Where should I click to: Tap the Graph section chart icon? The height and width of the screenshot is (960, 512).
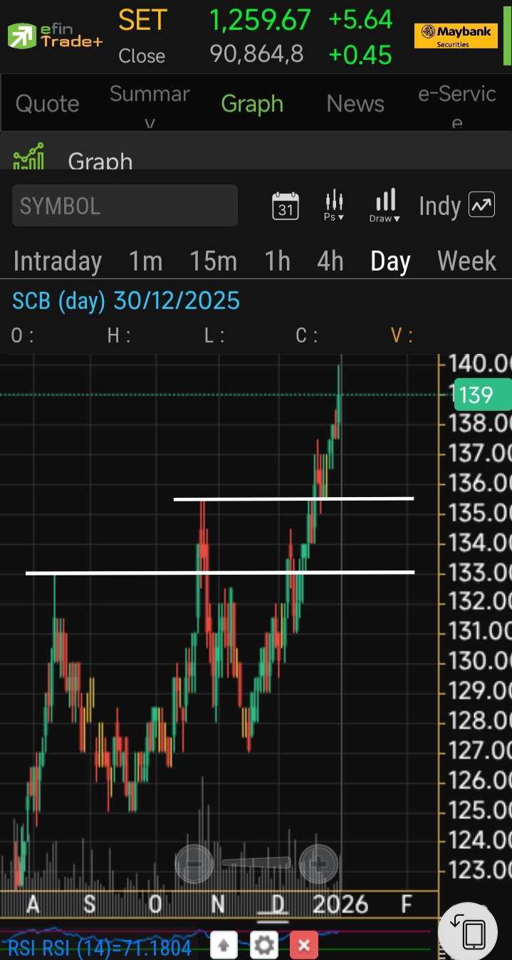[x=28, y=157]
